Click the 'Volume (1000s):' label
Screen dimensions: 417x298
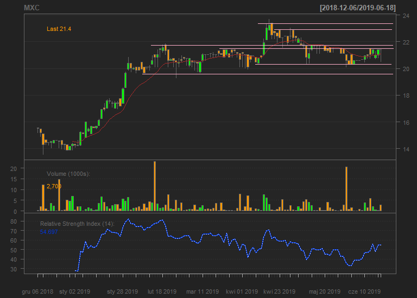(68, 174)
